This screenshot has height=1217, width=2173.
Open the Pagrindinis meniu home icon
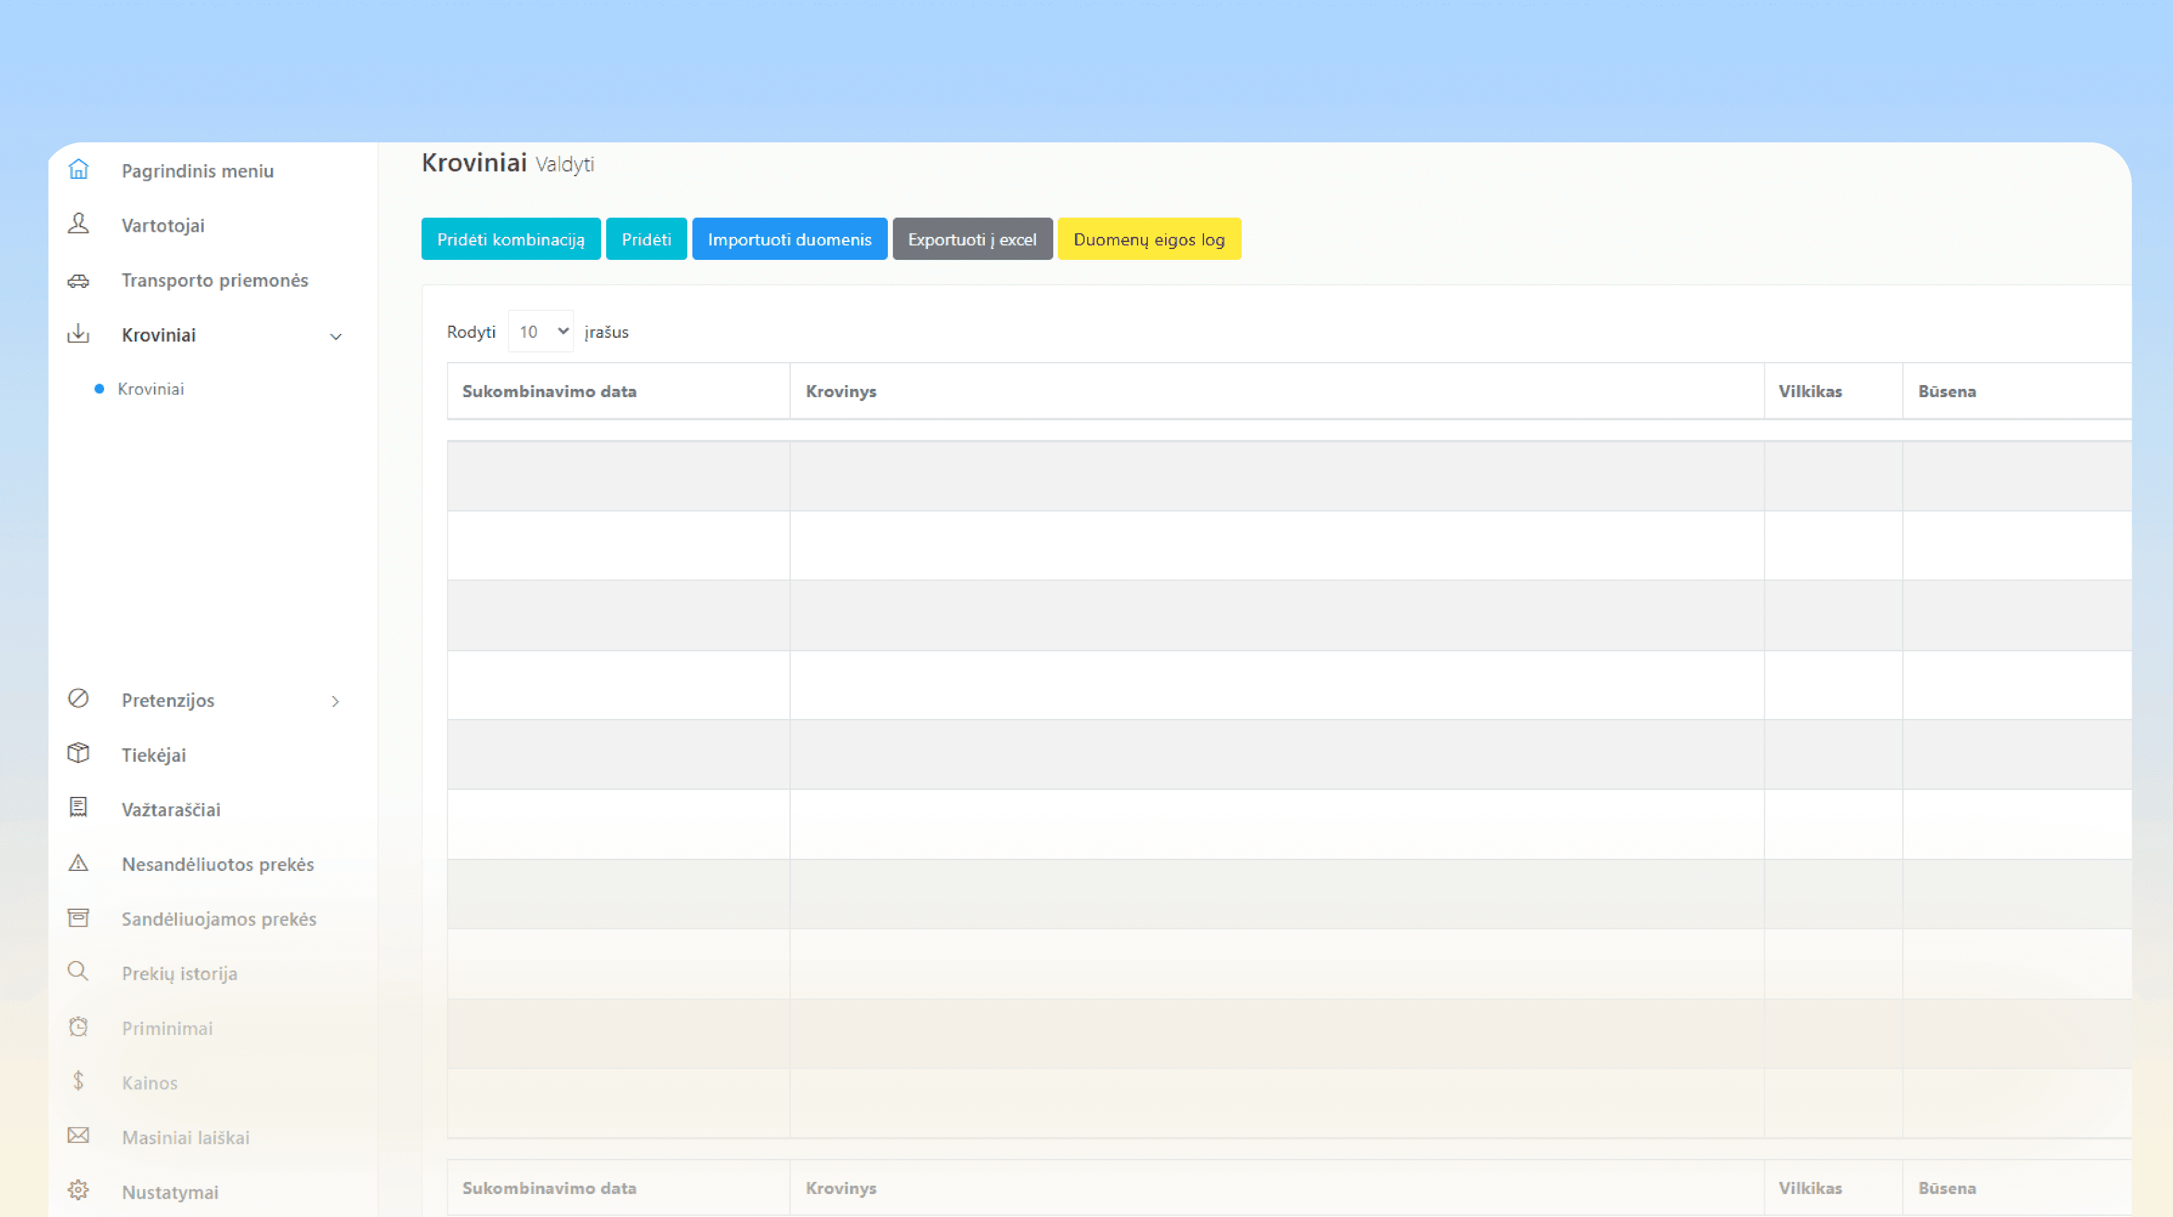[x=78, y=169]
